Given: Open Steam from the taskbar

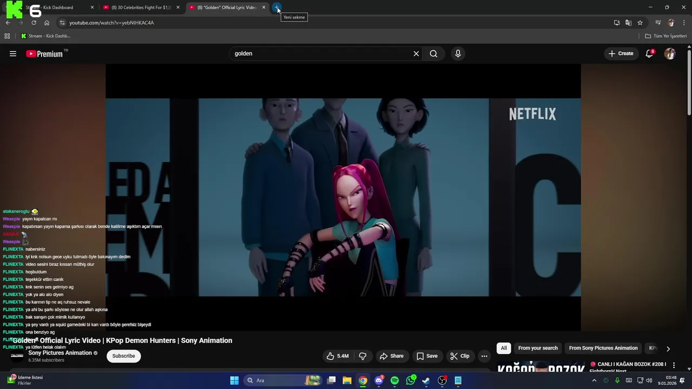Looking at the screenshot, I should coord(426,380).
